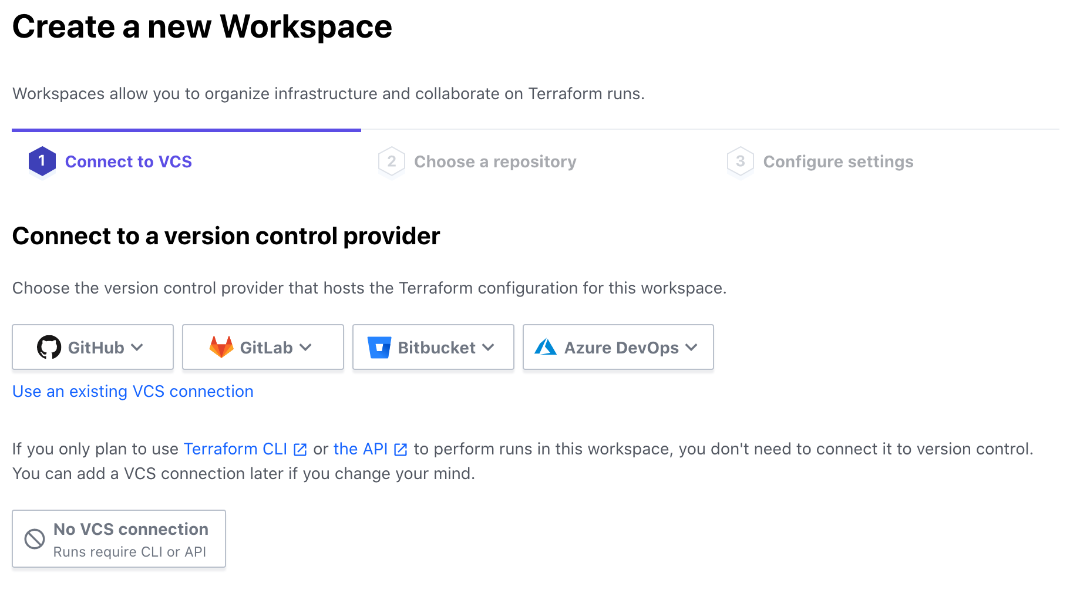Click external link icon beside the API
Screen dimensions: 1070x593
pos(401,450)
